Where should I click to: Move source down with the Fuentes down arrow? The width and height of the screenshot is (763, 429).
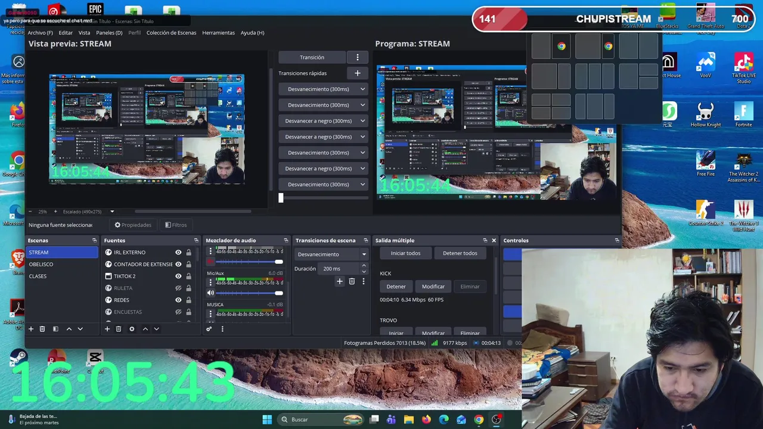coord(156,329)
